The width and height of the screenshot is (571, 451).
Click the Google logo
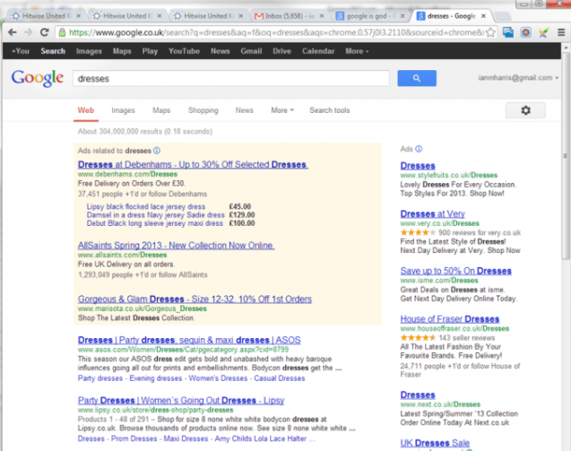tap(37, 78)
